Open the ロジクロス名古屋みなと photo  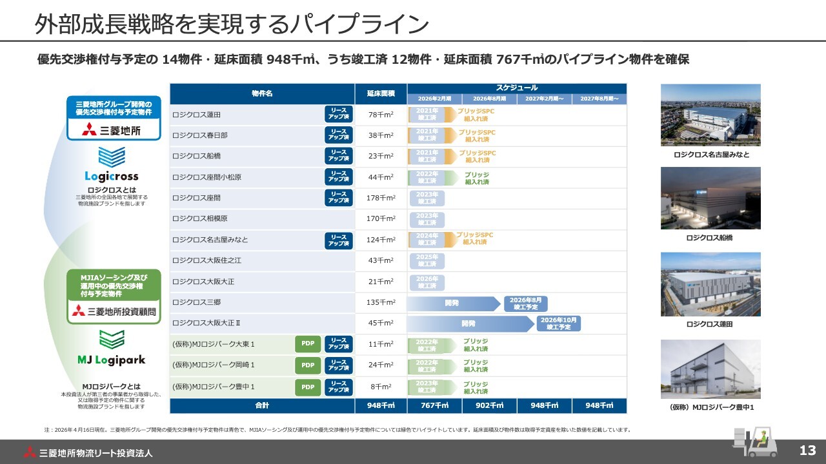710,115
